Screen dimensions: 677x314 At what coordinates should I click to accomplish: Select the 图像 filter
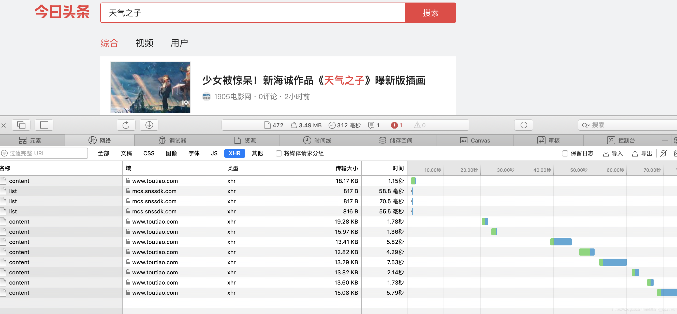[171, 153]
